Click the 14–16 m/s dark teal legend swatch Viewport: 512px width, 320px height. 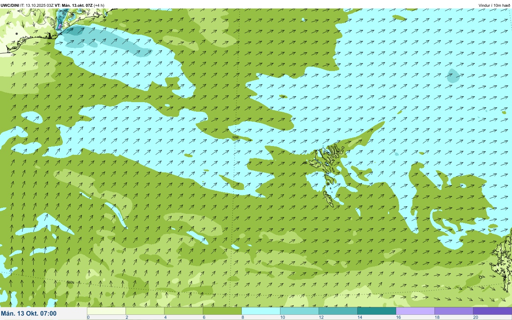pos(376,311)
